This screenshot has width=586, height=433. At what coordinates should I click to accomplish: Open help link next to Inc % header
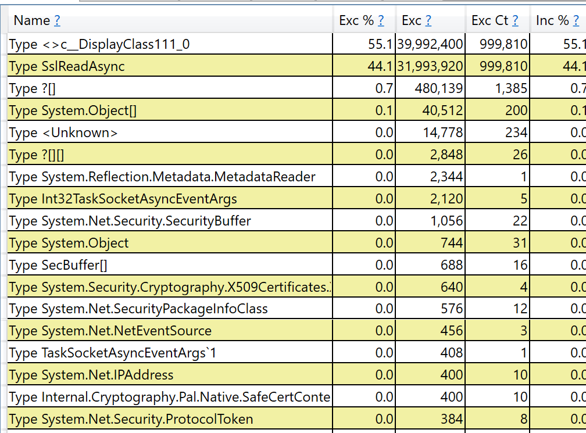point(576,20)
